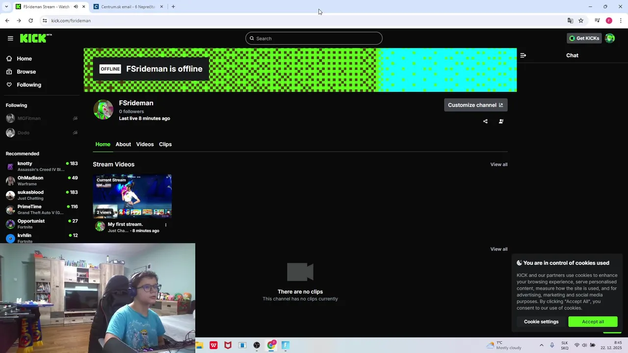Open recommended channel Opportunist
This screenshot has width=628, height=353.
pos(41,224)
